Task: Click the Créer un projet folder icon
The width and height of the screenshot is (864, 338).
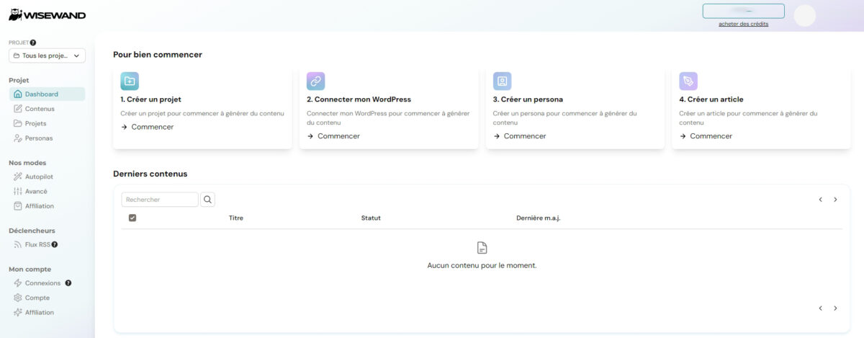Action: [x=130, y=81]
